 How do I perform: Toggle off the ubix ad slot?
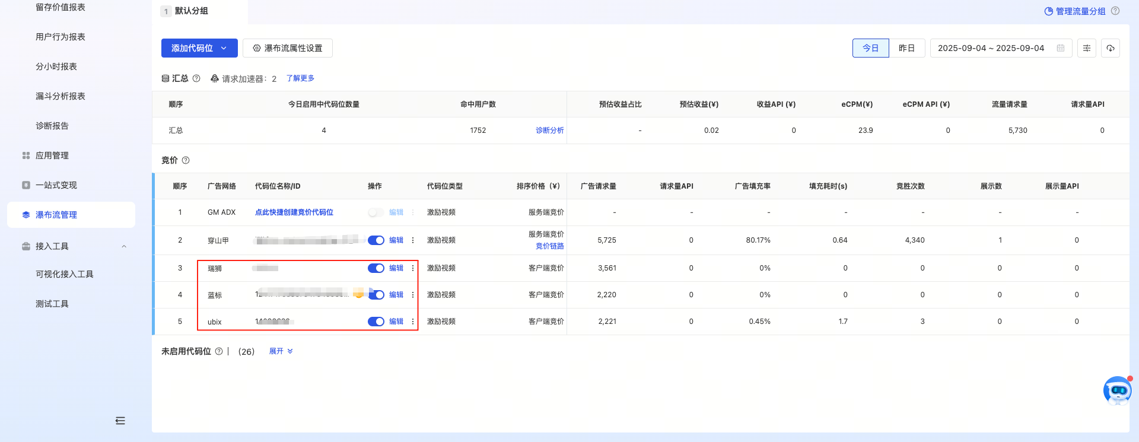[376, 322]
